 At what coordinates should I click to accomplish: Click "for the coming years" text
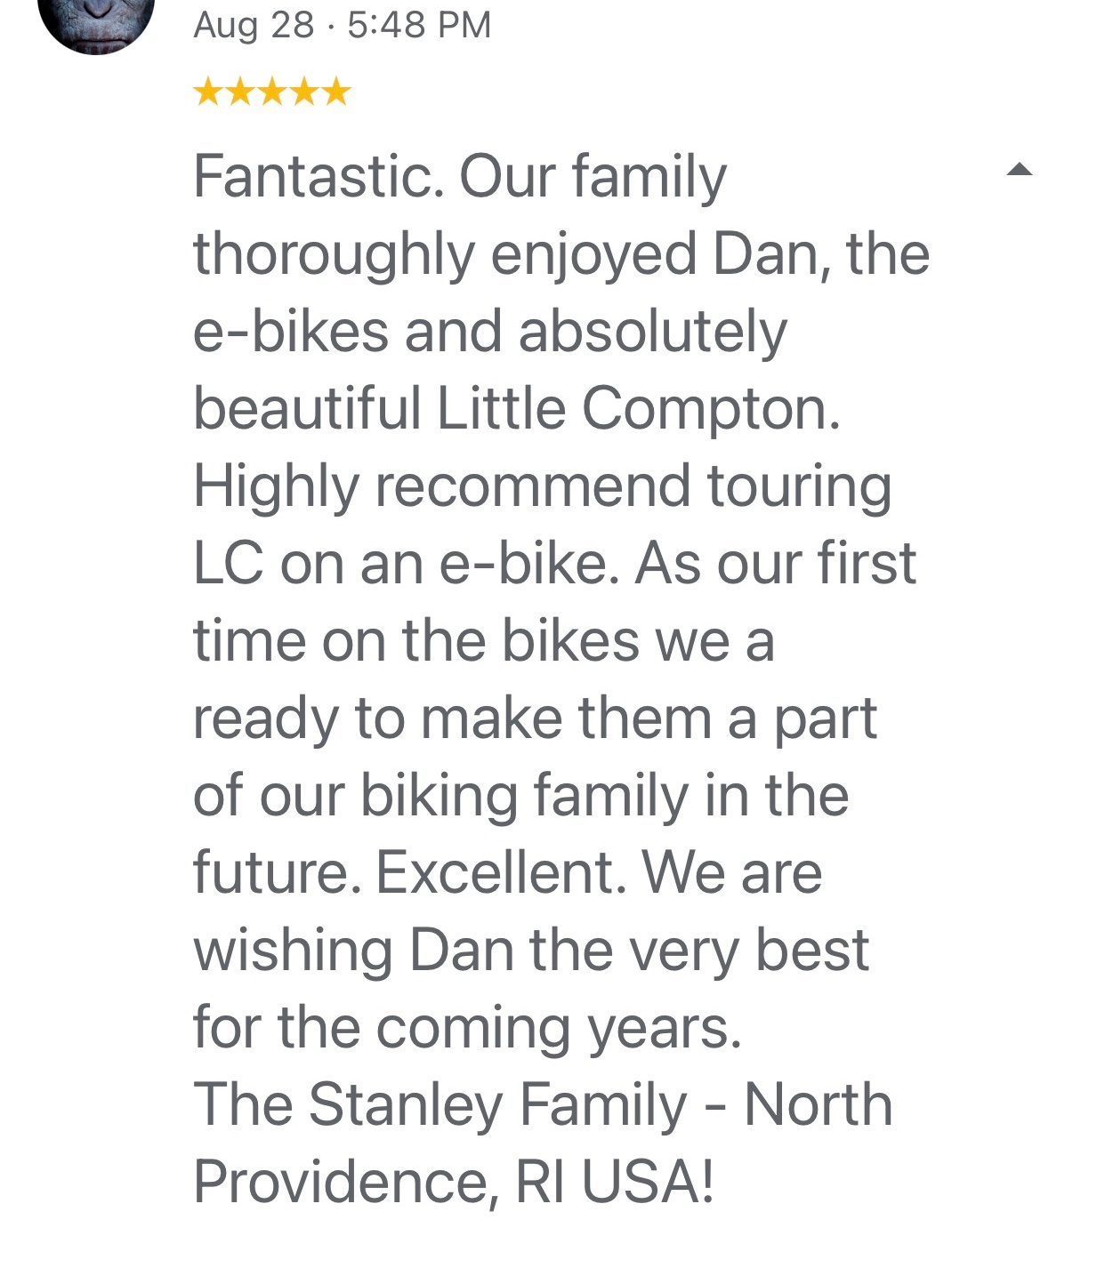coord(466,1028)
